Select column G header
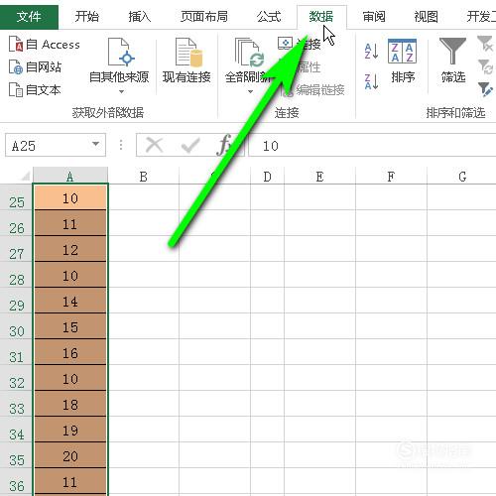496x496 pixels. pyautogui.click(x=462, y=176)
